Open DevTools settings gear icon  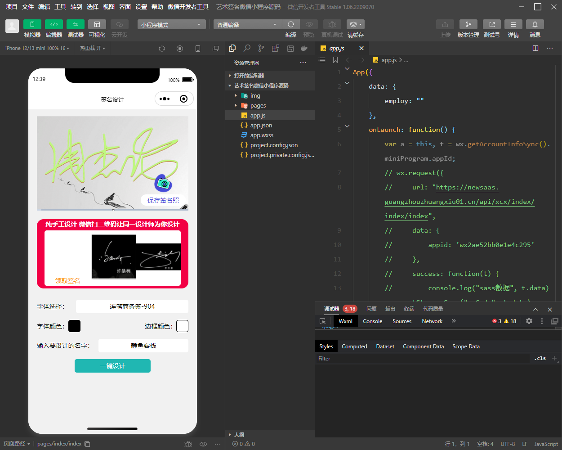click(x=529, y=321)
